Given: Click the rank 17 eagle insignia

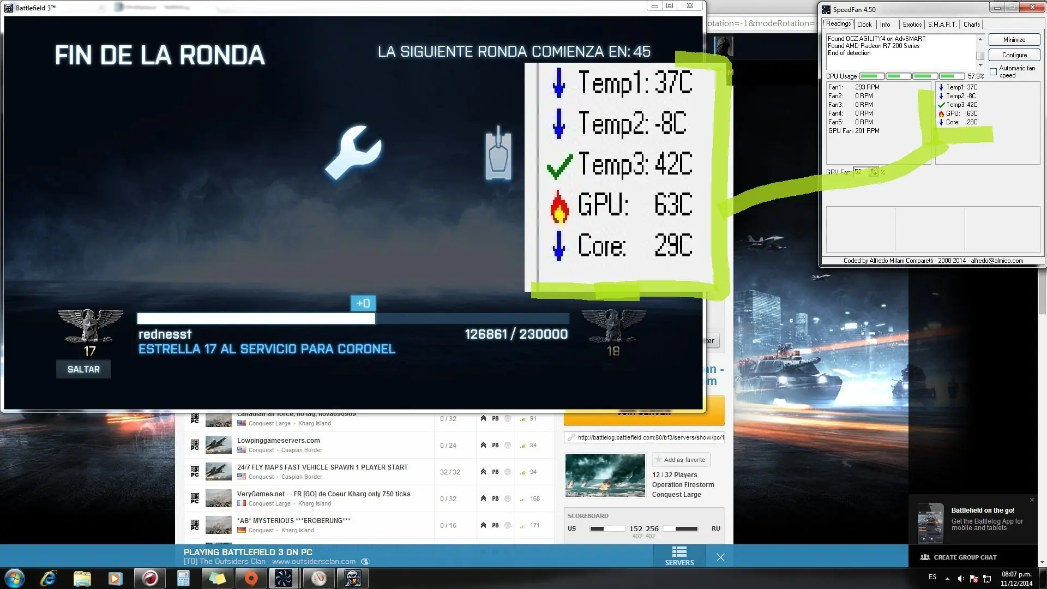Looking at the screenshot, I should tap(90, 326).
